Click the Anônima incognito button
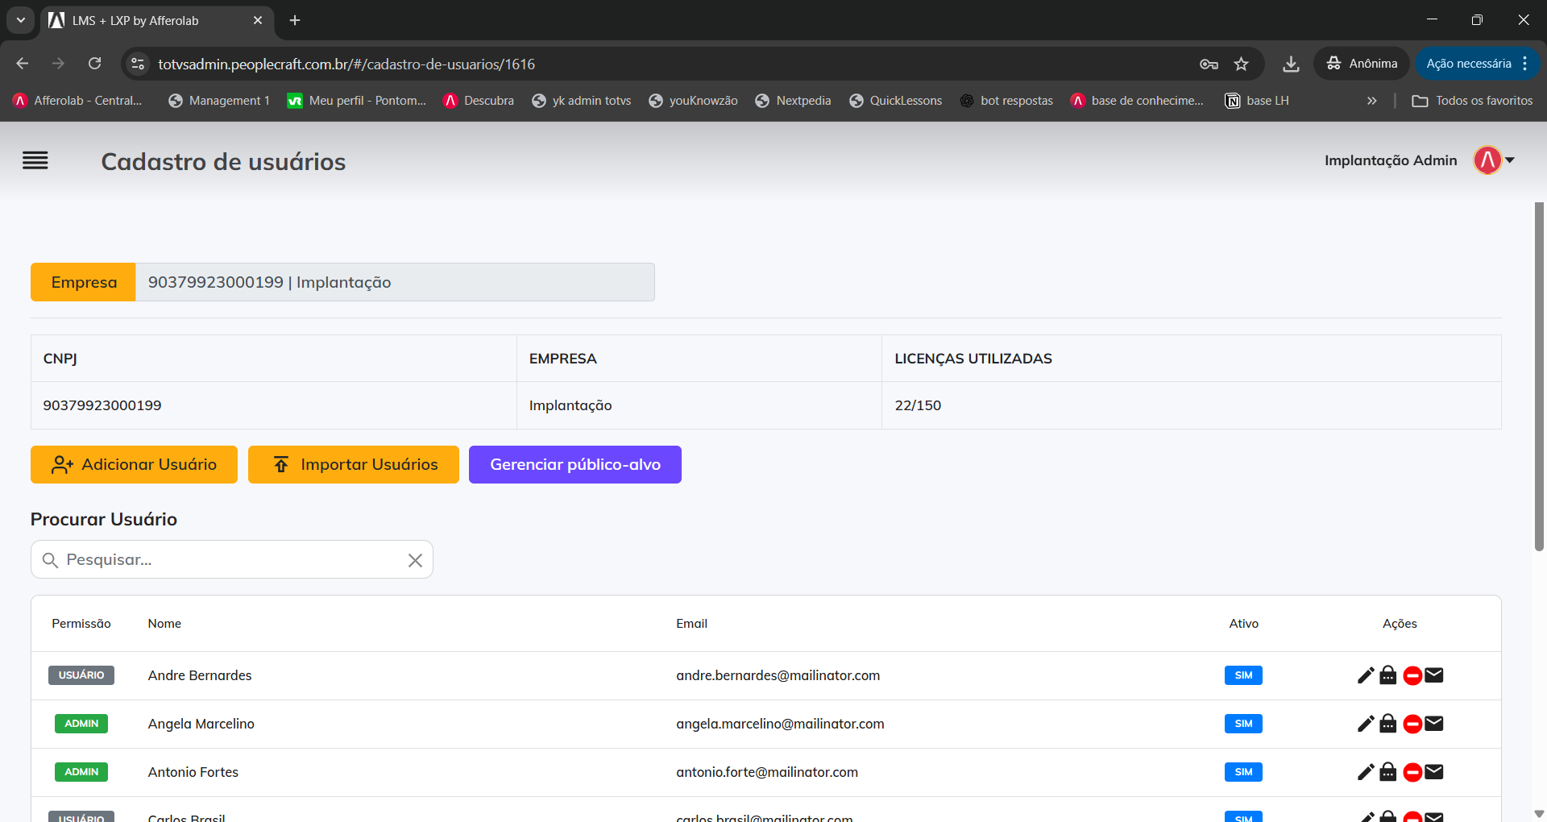 1362,64
